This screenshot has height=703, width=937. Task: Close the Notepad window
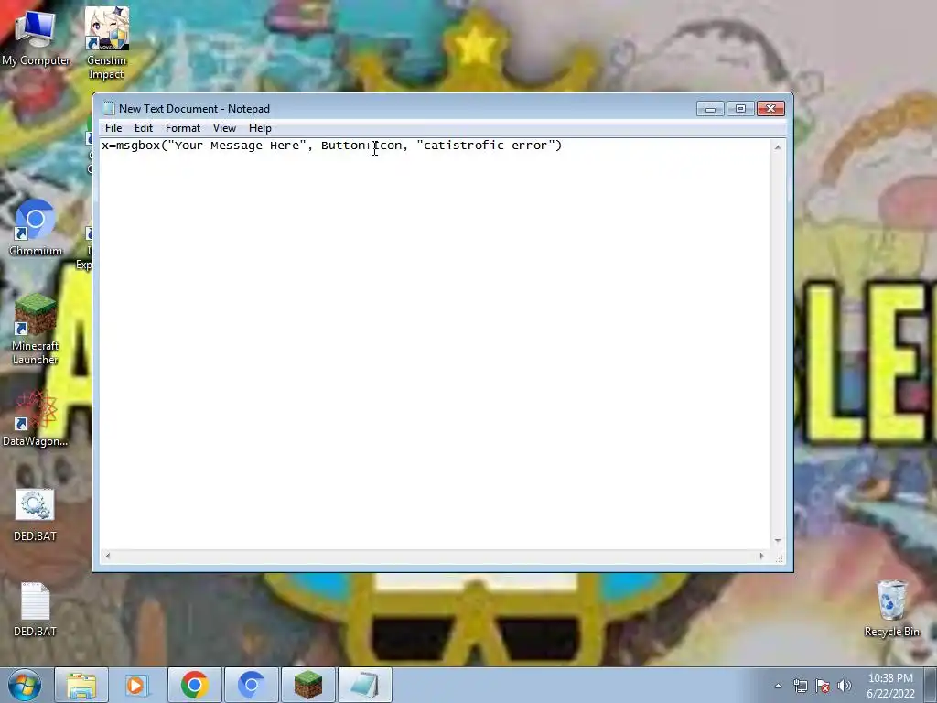point(770,109)
